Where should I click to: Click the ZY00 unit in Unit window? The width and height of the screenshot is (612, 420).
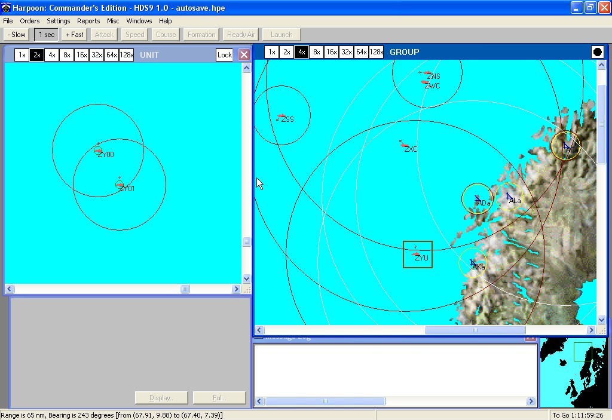coord(99,151)
